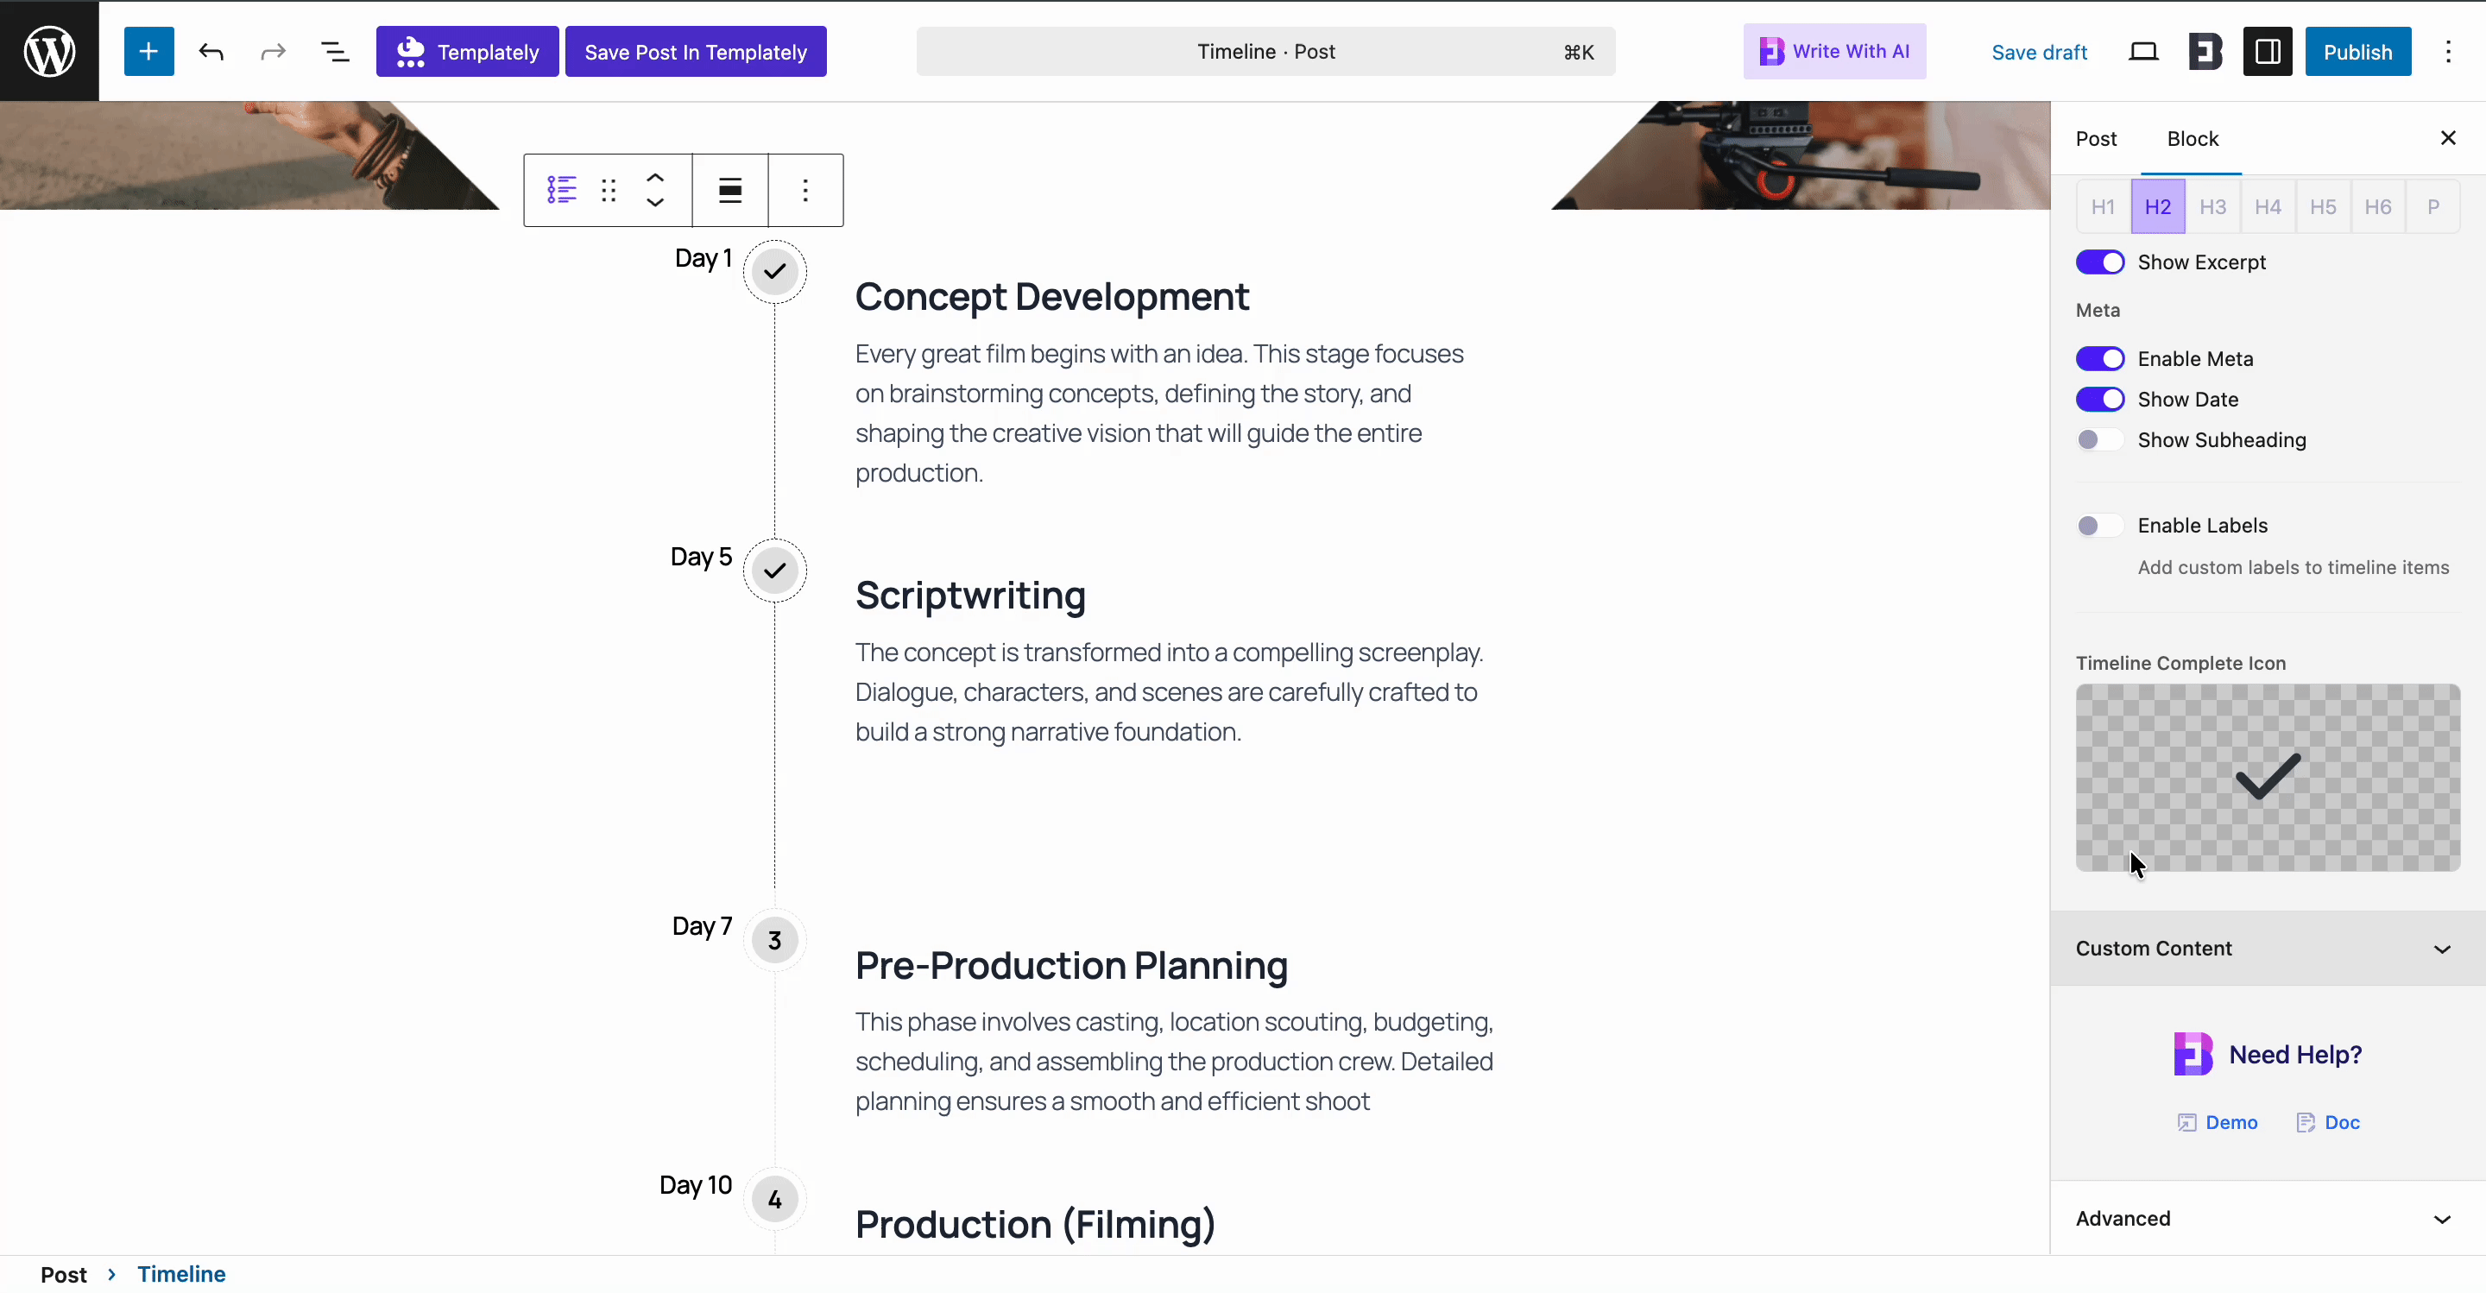Viewport: 2486px width, 1293px height.
Task: Turn on Enable Labels toggle
Action: [x=2100, y=526]
